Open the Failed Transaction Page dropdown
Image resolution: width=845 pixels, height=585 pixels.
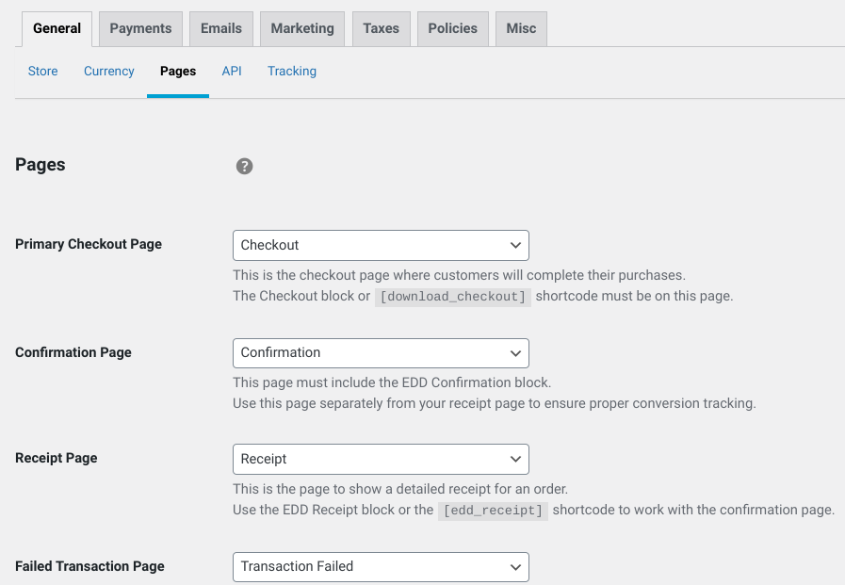(381, 567)
